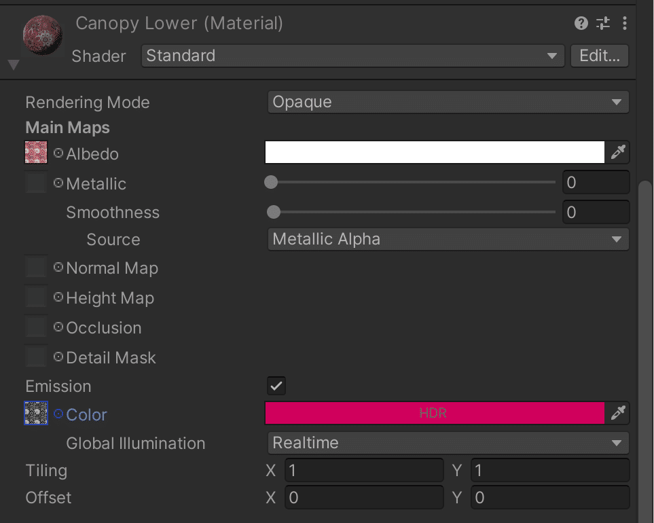This screenshot has width=654, height=523.
Task: Open the Global Illumination Realtime dropdown
Action: click(x=448, y=443)
